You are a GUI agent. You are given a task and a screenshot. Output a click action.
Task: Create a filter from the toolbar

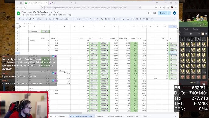pyautogui.click(x=144, y=19)
